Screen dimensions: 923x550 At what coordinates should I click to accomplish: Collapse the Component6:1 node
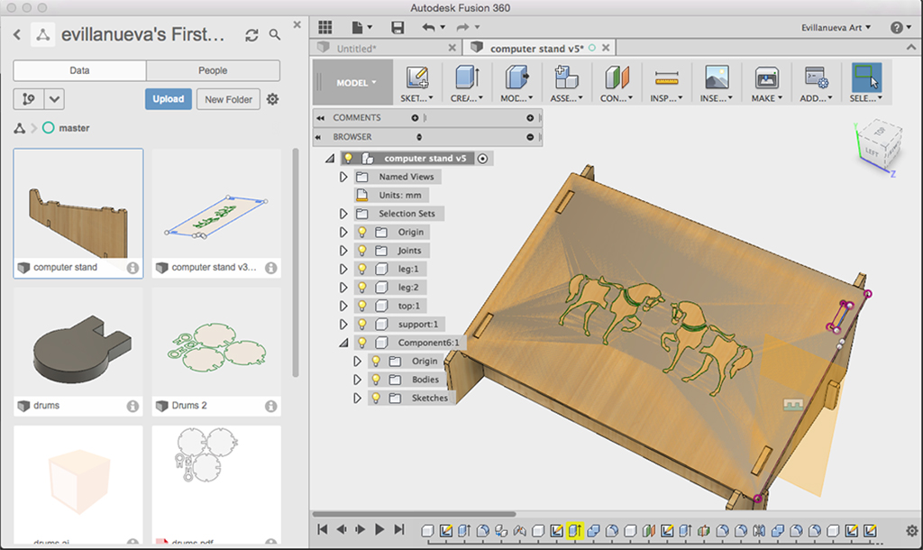(x=343, y=343)
